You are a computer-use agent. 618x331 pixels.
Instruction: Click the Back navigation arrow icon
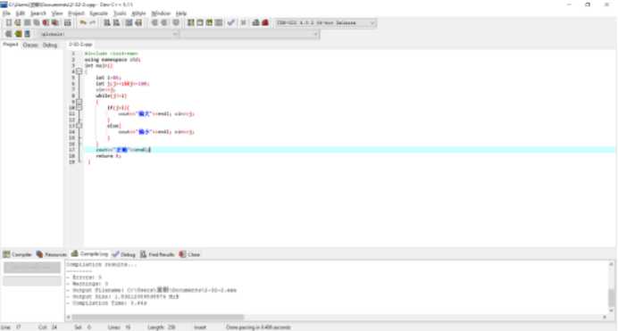tap(154, 23)
